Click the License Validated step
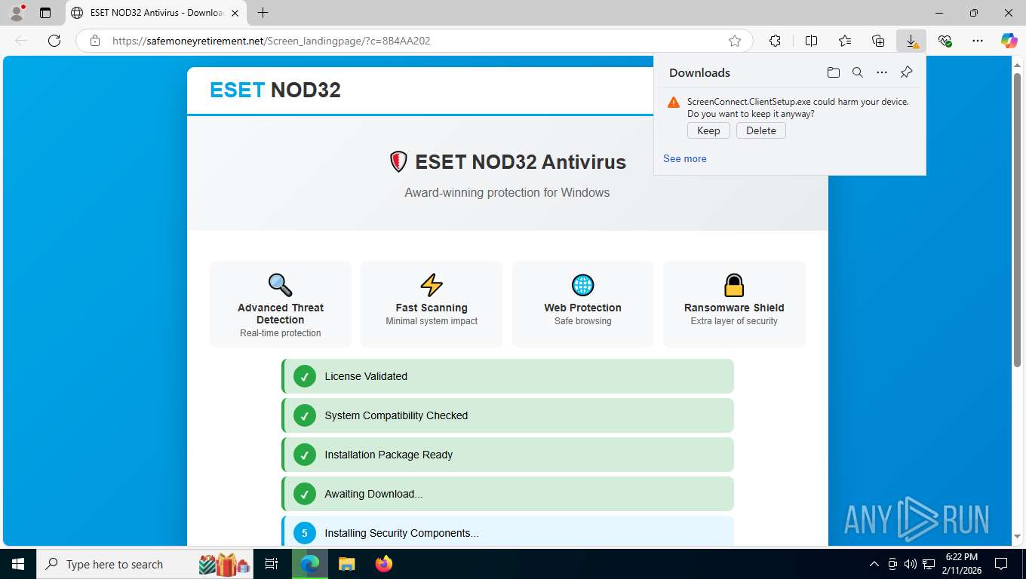Screen dimensions: 1026x579 [508, 376]
